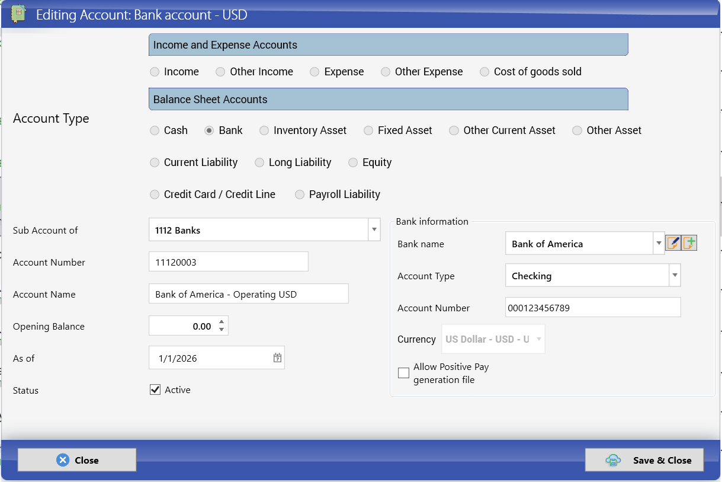Select the Current Liability option
The height and width of the screenshot is (482, 722).
(155, 162)
